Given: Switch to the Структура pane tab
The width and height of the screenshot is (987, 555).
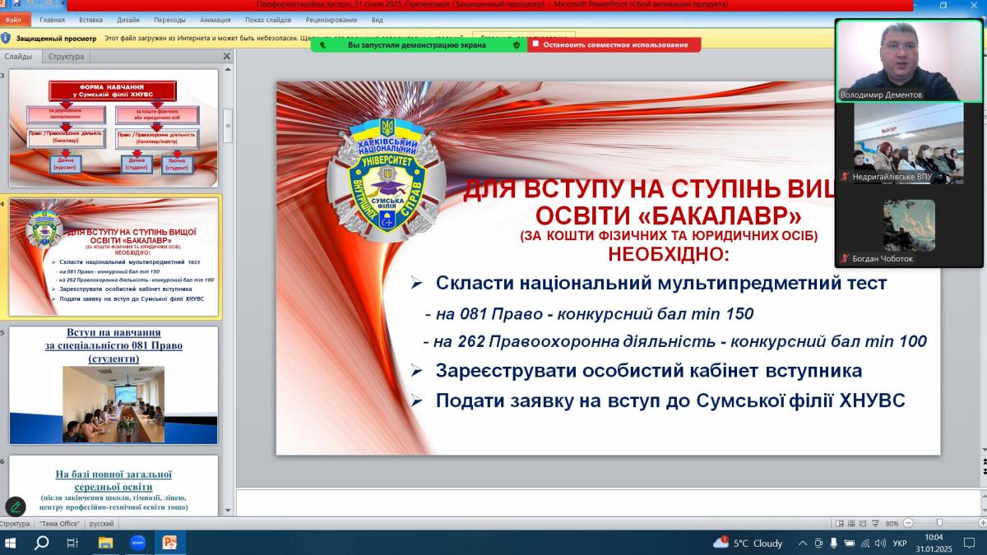Looking at the screenshot, I should [67, 57].
